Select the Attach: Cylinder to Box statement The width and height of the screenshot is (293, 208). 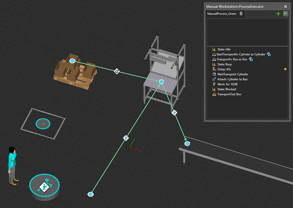point(232,79)
